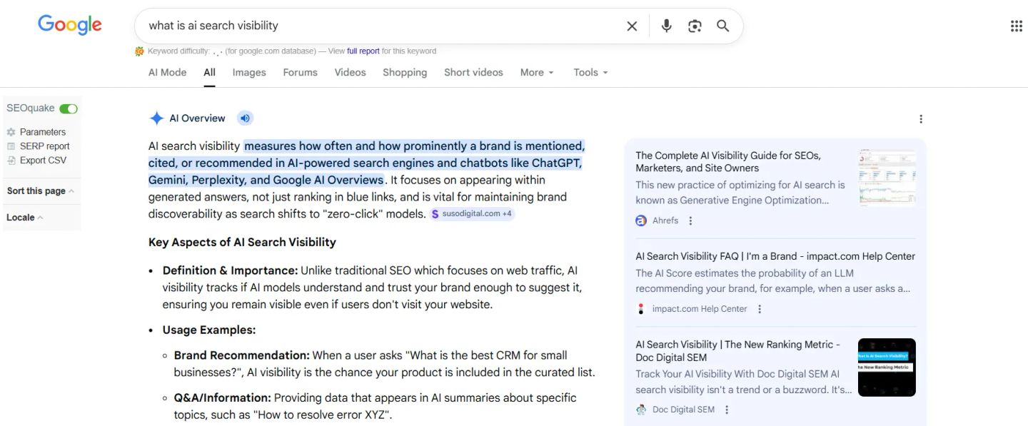Click the Q&A/Information bold label

pos(222,397)
